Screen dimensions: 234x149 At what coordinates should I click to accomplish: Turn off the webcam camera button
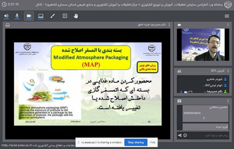click(x=29, y=16)
